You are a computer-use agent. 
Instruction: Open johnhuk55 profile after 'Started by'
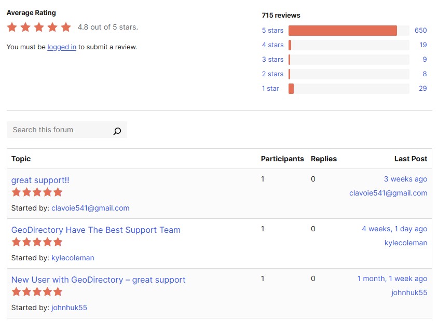[x=69, y=308]
